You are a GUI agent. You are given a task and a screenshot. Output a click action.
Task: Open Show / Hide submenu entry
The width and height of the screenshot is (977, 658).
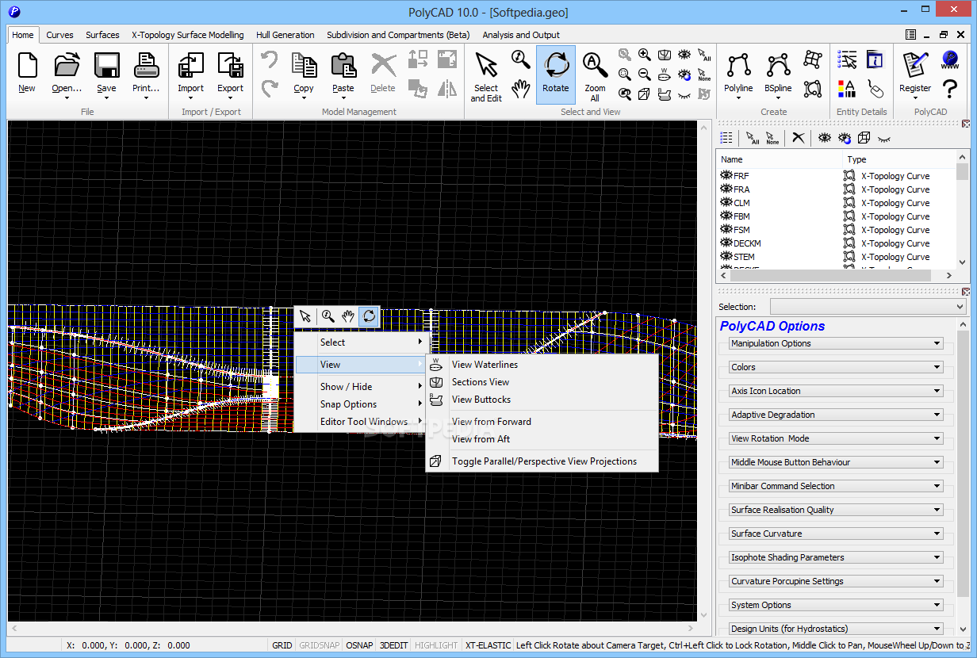point(362,387)
